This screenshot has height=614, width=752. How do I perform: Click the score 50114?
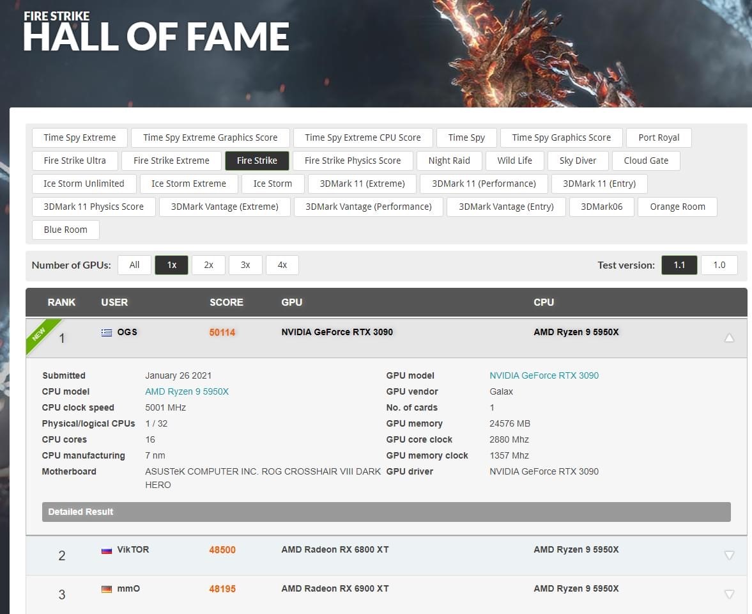click(222, 333)
